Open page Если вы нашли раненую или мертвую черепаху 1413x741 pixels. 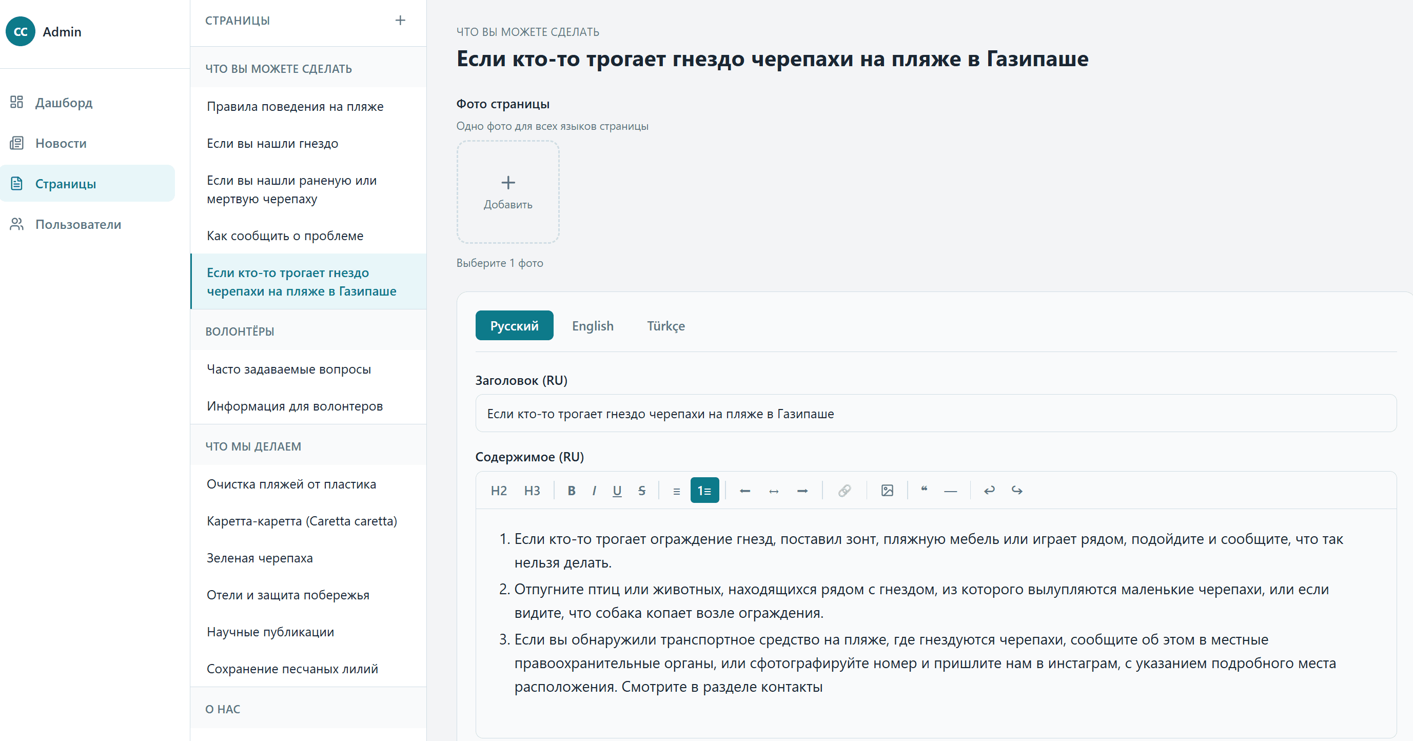[x=308, y=189]
